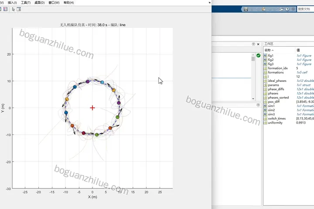Open the 窗口(W) menu
The height and width of the screenshot is (209, 314).
(x=54, y=3)
